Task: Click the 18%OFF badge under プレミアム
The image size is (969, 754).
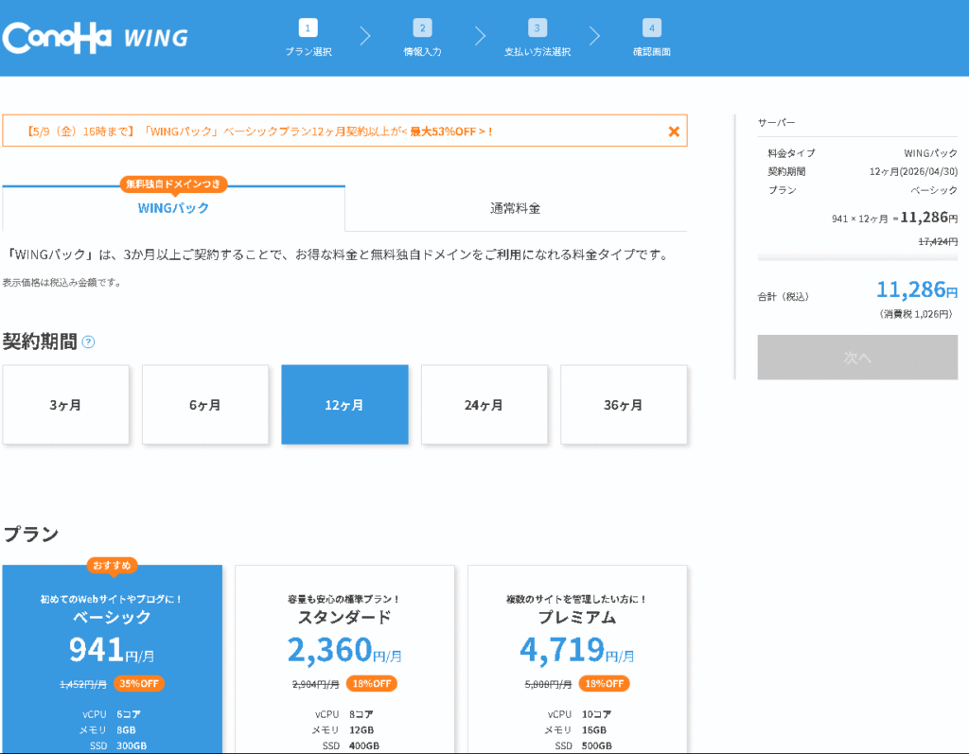Action: [604, 684]
